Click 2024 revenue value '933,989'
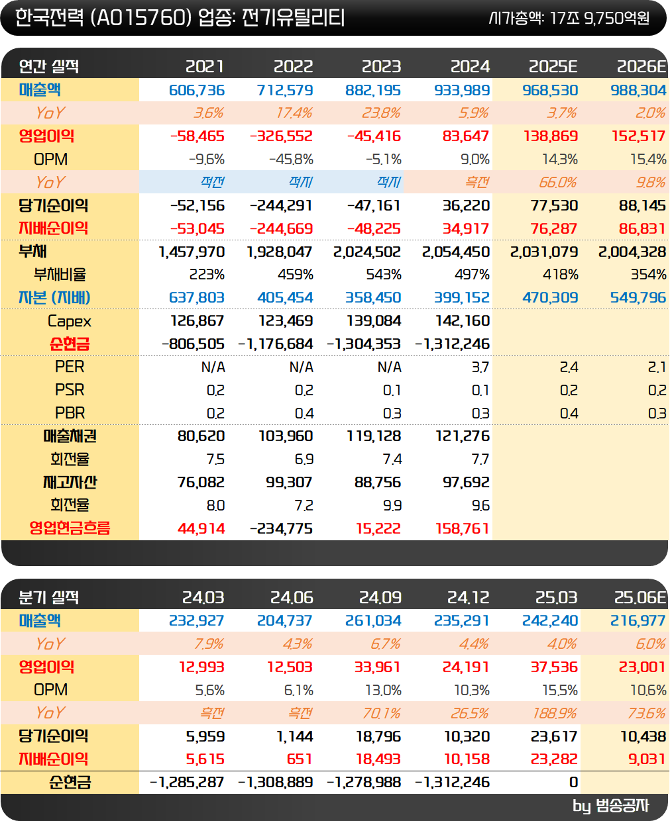Screen dimensions: 670x821 click(x=462, y=90)
